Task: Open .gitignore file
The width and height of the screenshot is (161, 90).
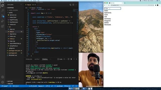Action: click(x=12, y=48)
